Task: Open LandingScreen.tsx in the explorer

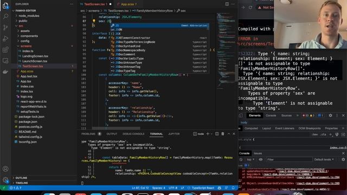Action: (35, 56)
